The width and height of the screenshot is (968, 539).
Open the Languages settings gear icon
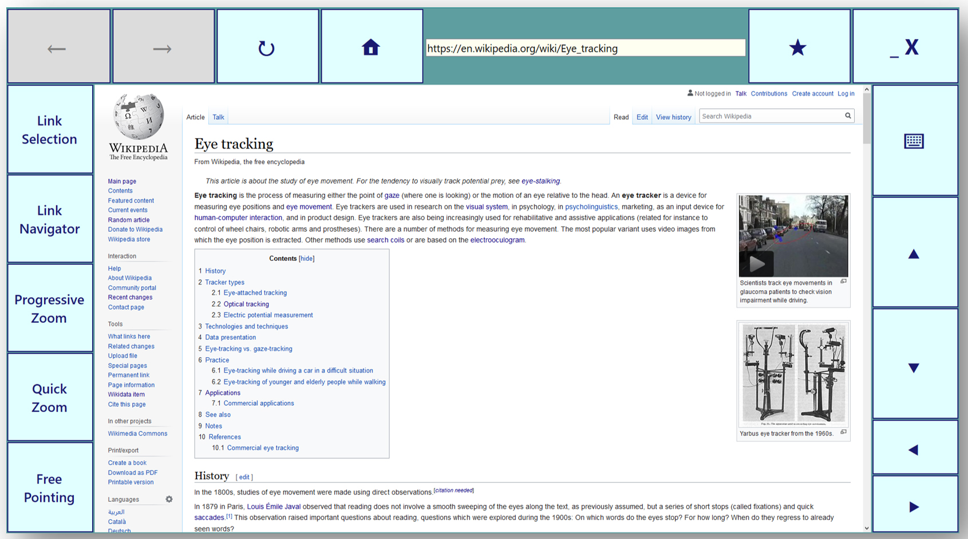coord(169,499)
